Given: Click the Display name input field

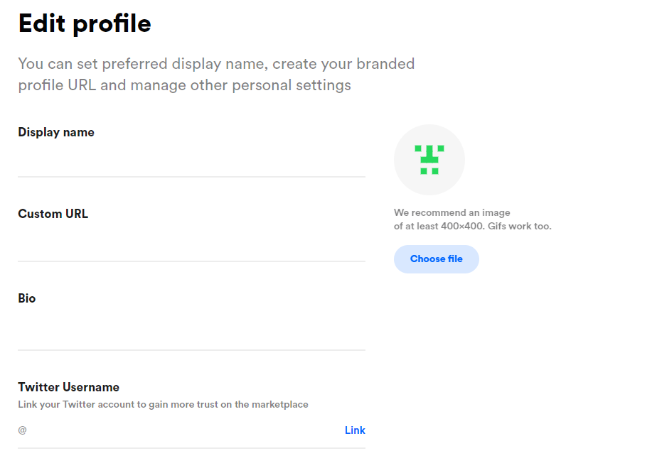Looking at the screenshot, I should click(x=191, y=161).
